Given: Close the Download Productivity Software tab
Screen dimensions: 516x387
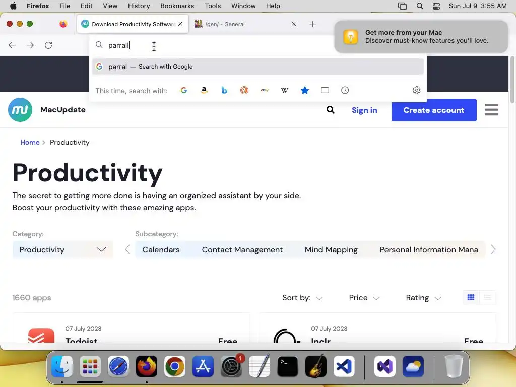Looking at the screenshot, I should point(180,24).
